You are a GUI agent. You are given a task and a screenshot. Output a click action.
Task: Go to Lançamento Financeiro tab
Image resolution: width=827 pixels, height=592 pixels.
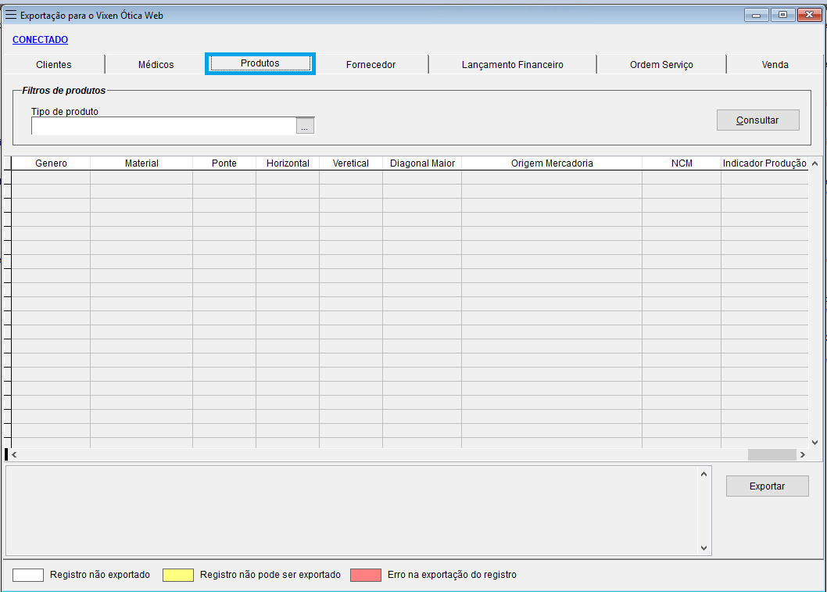[x=512, y=65]
